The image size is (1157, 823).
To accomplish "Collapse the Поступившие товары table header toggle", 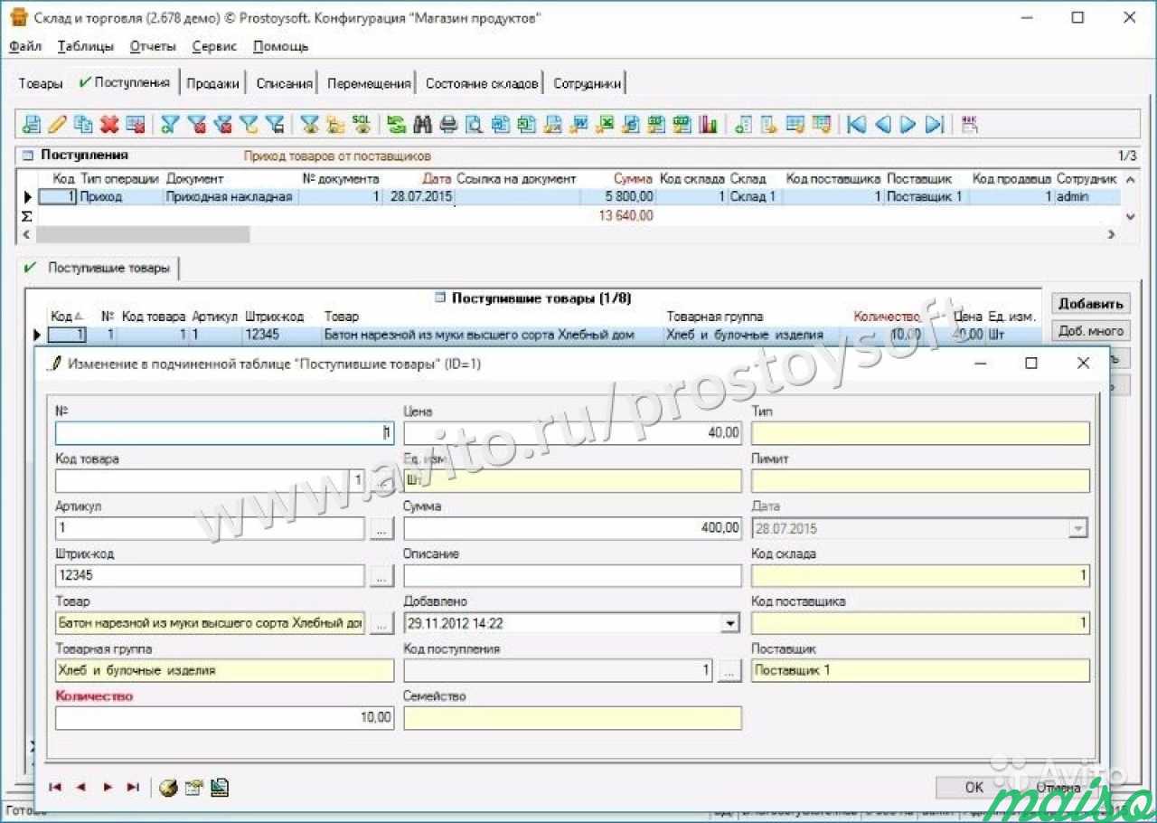I will point(439,298).
